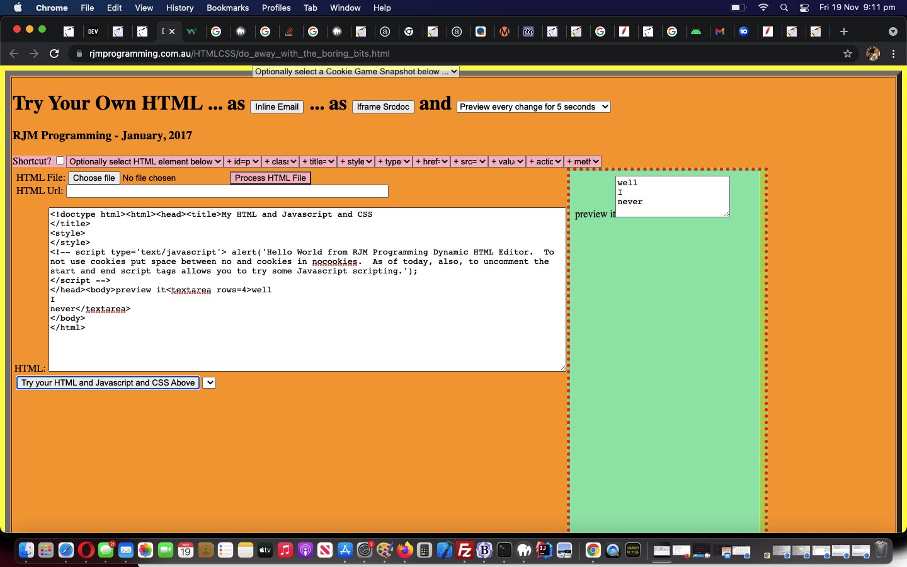Click the Choose file button
The height and width of the screenshot is (567, 907).
(x=94, y=178)
